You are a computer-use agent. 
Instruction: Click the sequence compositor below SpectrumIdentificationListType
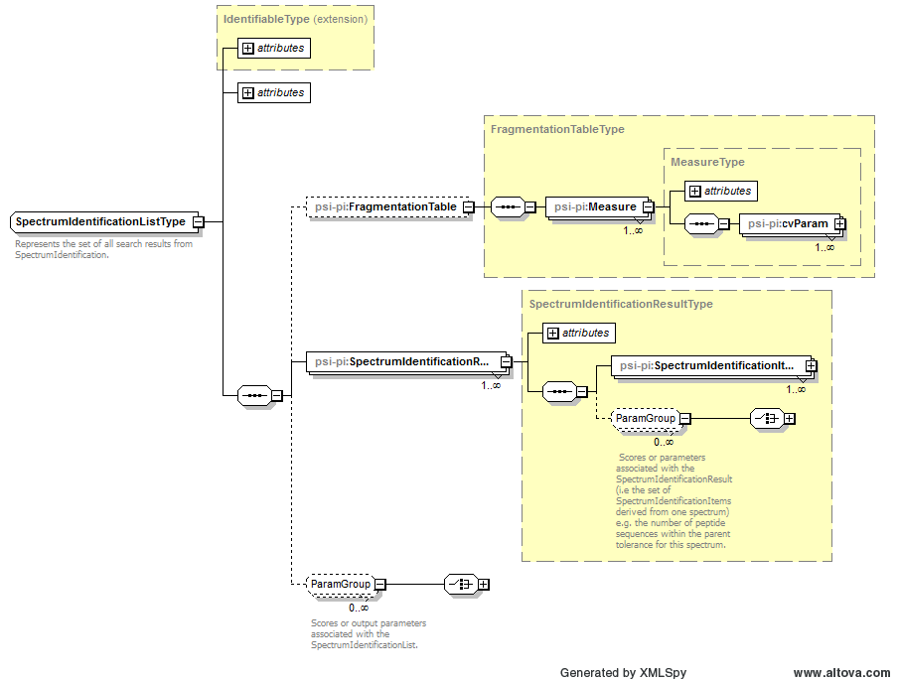256,394
